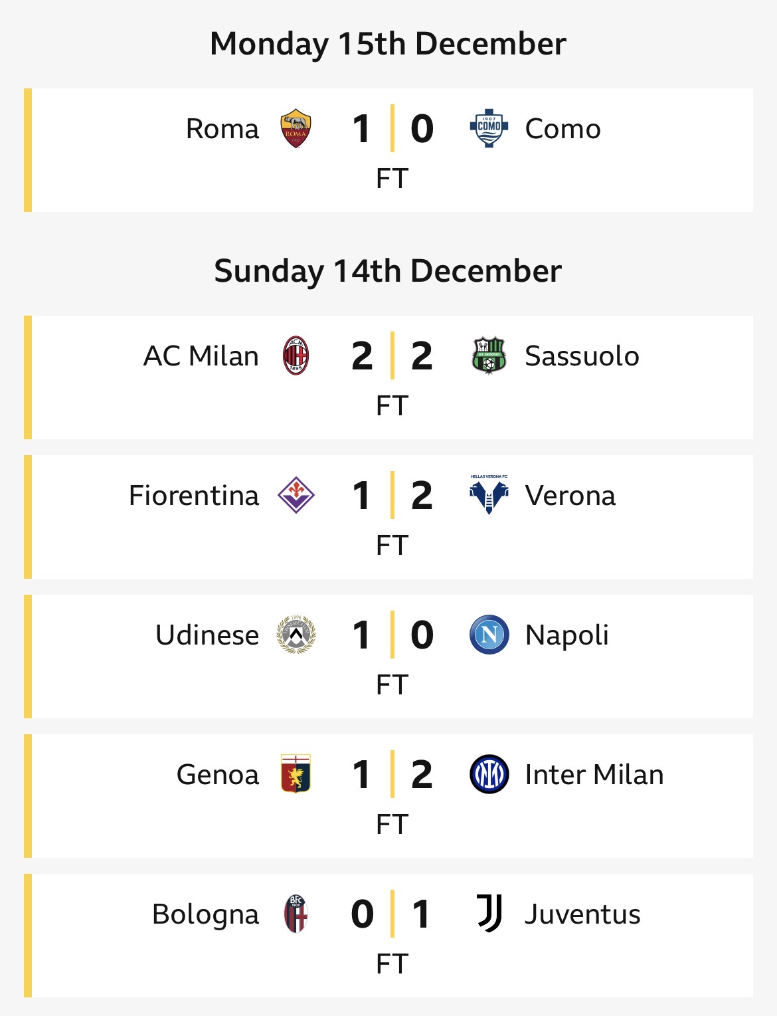
Task: Open the Roma team name link
Action: click(222, 129)
